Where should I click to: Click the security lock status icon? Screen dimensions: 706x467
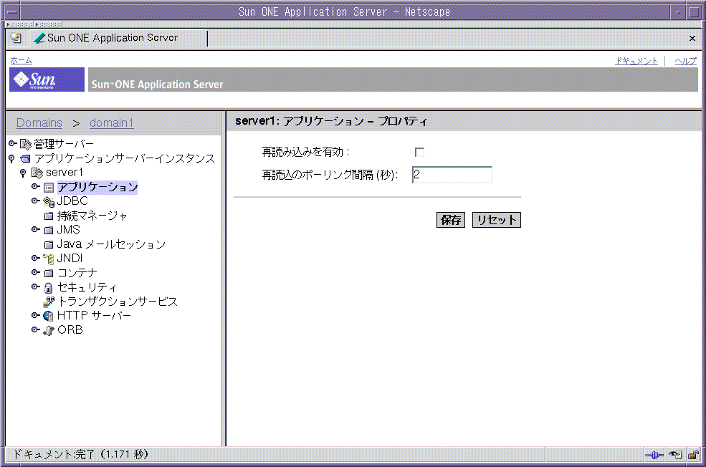693,455
